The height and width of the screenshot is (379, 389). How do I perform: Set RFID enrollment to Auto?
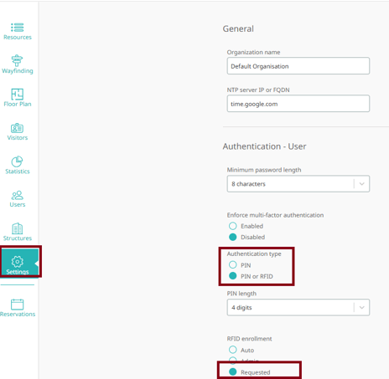(x=233, y=350)
